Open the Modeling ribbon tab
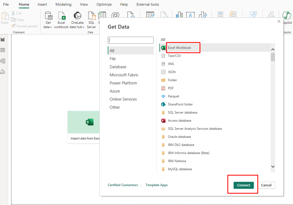293x205 pixels. point(63,4)
